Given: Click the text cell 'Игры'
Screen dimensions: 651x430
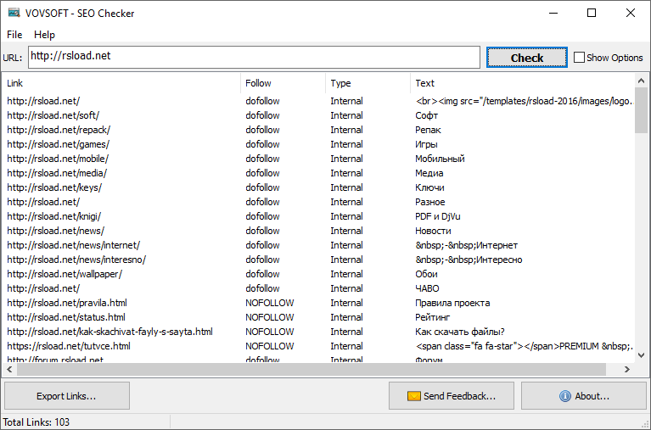Looking at the screenshot, I should pyautogui.click(x=426, y=144).
